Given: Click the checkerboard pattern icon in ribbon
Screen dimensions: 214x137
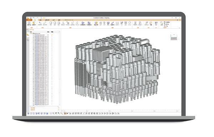Looking at the screenshot, I should tap(126, 23).
